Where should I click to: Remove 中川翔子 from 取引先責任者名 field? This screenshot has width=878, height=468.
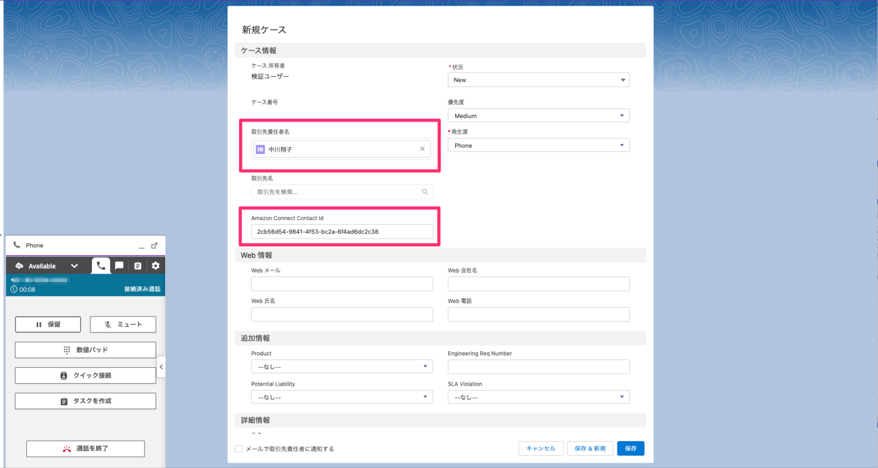(422, 149)
